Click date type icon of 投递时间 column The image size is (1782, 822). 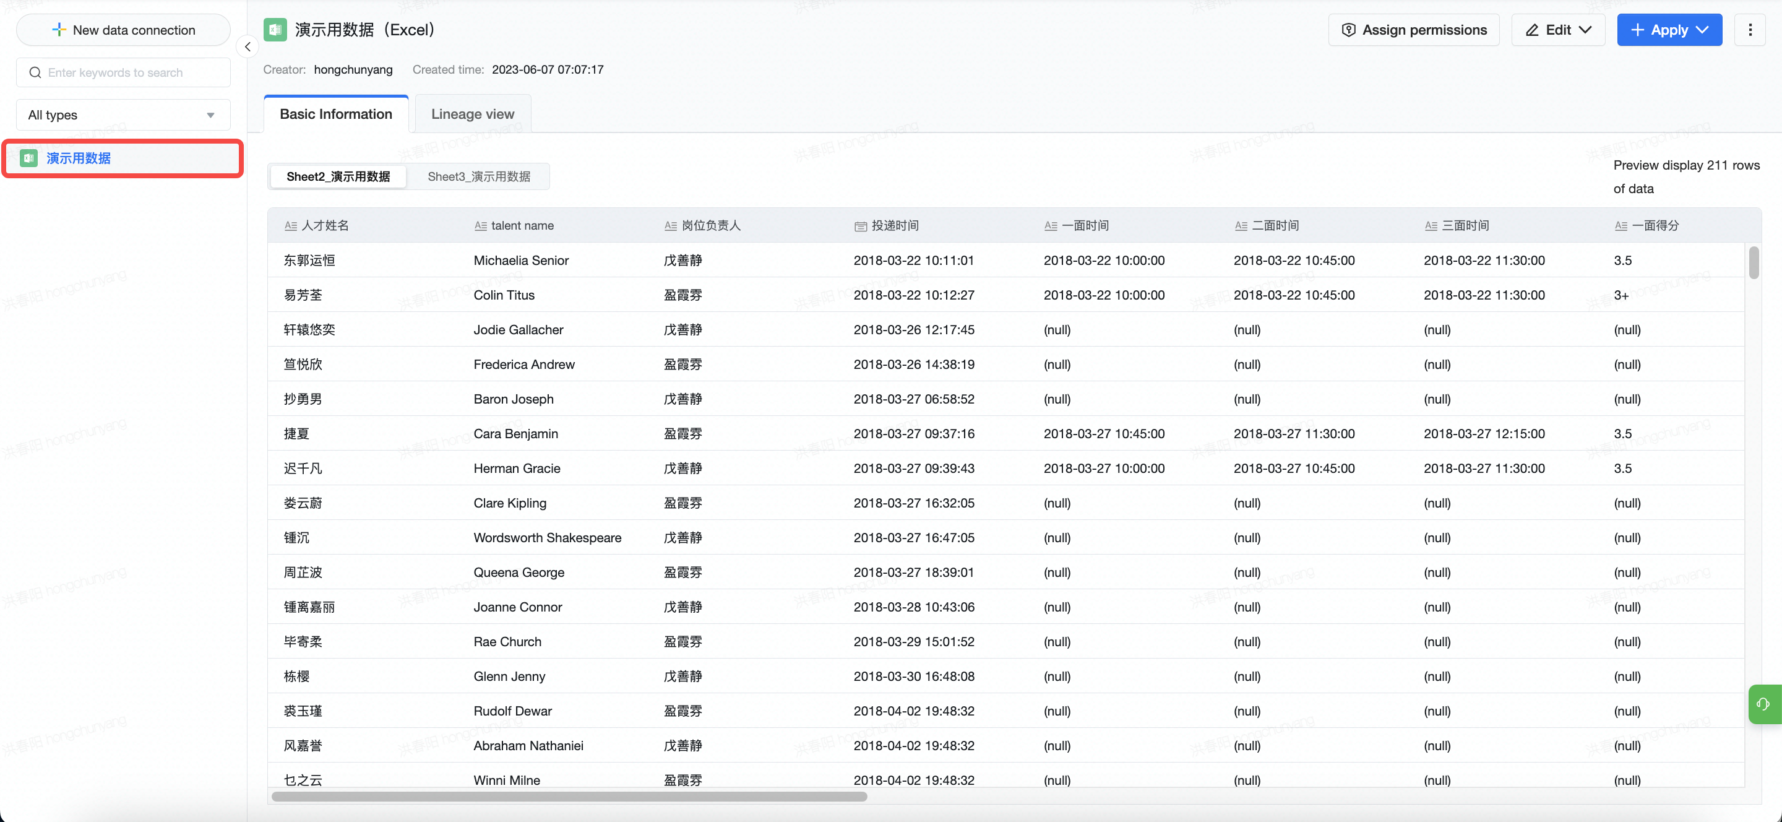861,227
